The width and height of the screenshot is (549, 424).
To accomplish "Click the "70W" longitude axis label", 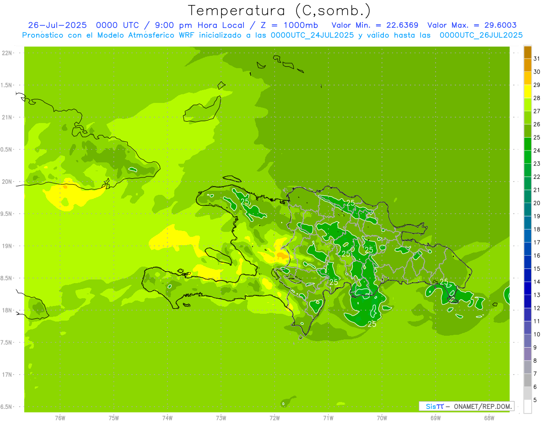I will pyautogui.click(x=382, y=418).
